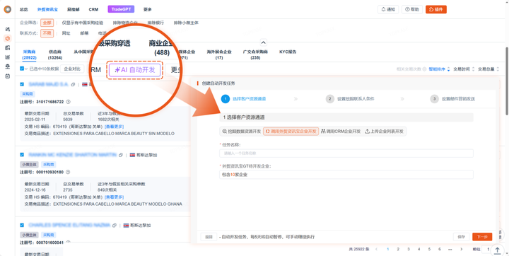
Task: Switch to 海外展会企业 tab
Action: tap(219, 54)
